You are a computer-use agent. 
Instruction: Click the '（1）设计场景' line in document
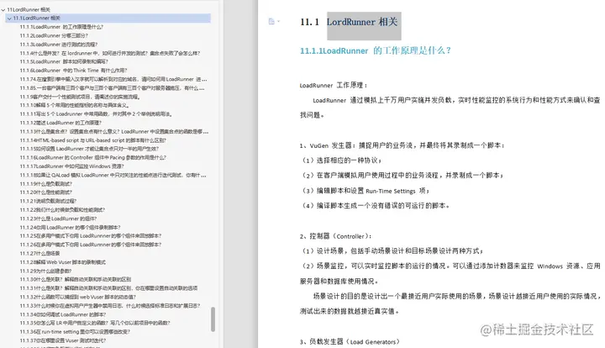click(x=392, y=251)
